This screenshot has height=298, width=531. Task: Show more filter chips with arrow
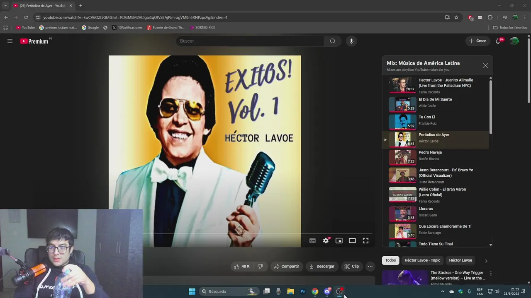tap(486, 261)
